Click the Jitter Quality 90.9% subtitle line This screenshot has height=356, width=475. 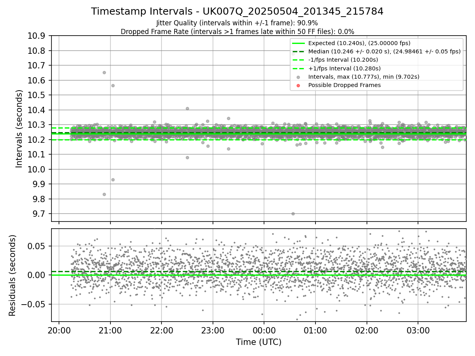[x=237, y=23]
